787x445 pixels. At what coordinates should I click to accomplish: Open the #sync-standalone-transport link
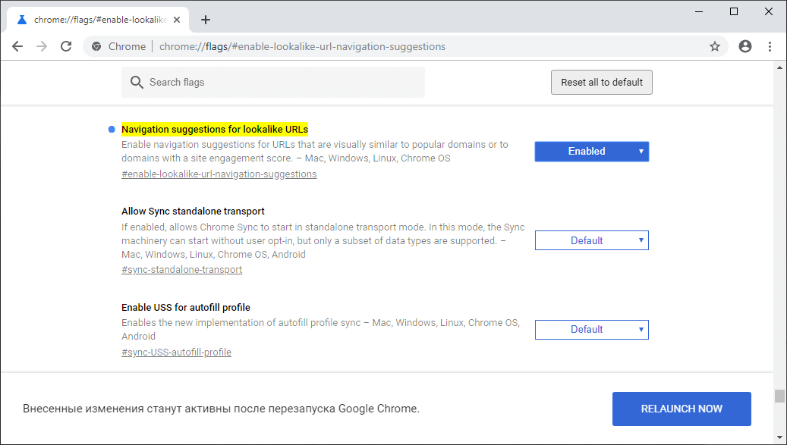tap(181, 269)
